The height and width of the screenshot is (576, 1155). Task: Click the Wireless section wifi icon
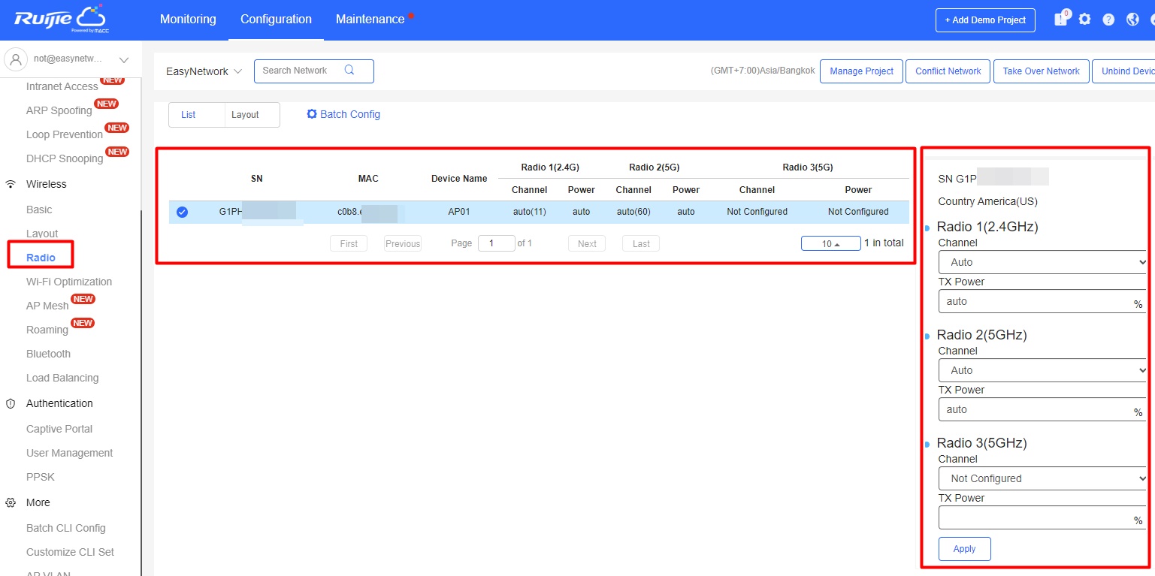click(x=11, y=184)
